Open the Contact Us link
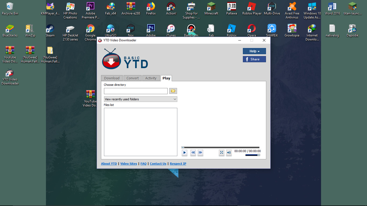 tap(158, 164)
